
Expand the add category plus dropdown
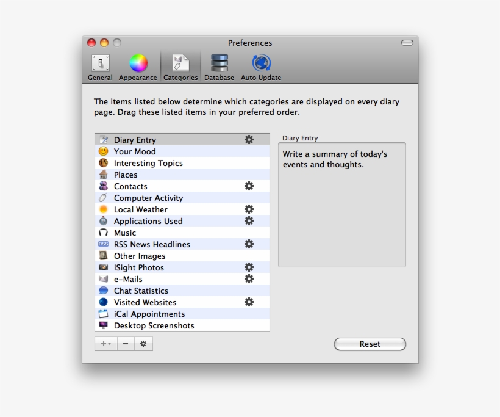(x=105, y=344)
